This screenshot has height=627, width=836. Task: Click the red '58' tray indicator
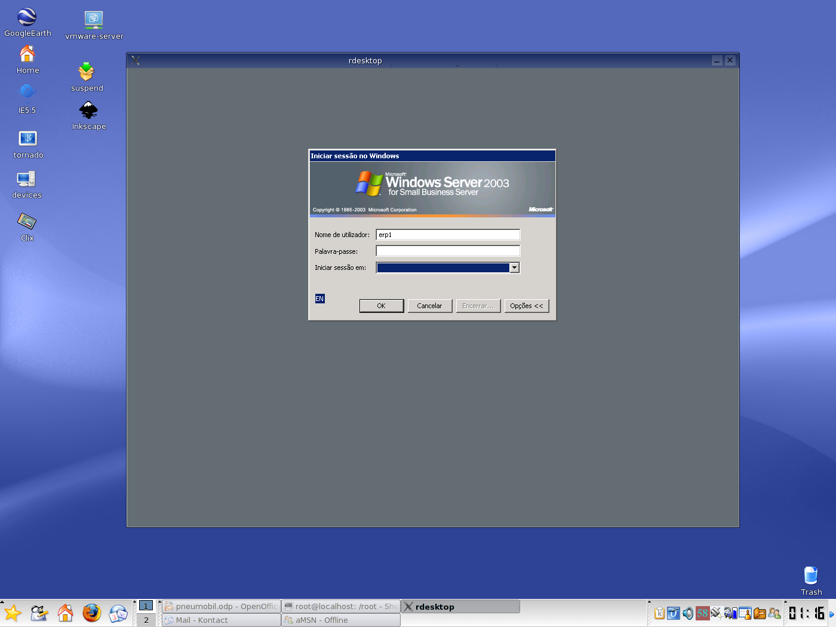tap(702, 613)
